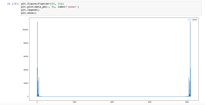
Task: Click the power legend label in plot
Action: pyautogui.click(x=195, y=20)
